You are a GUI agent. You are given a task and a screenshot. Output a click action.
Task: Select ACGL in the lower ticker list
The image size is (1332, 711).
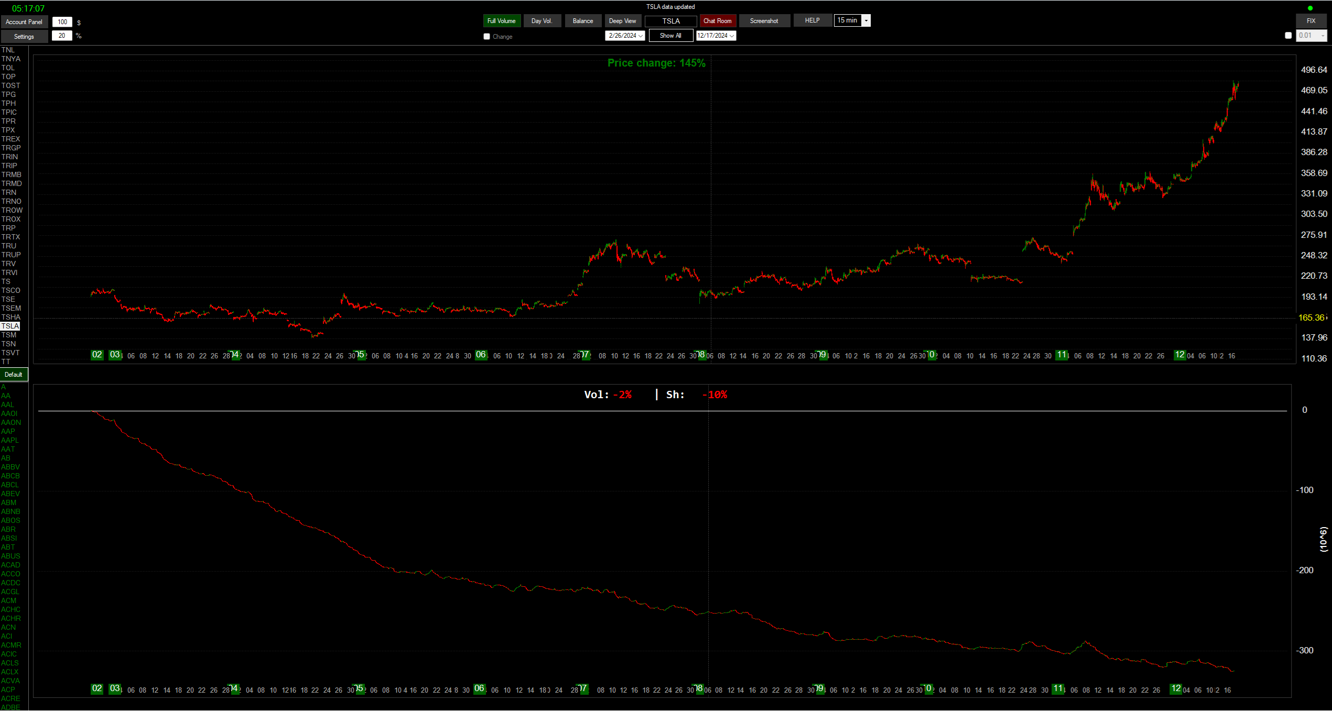[10, 592]
